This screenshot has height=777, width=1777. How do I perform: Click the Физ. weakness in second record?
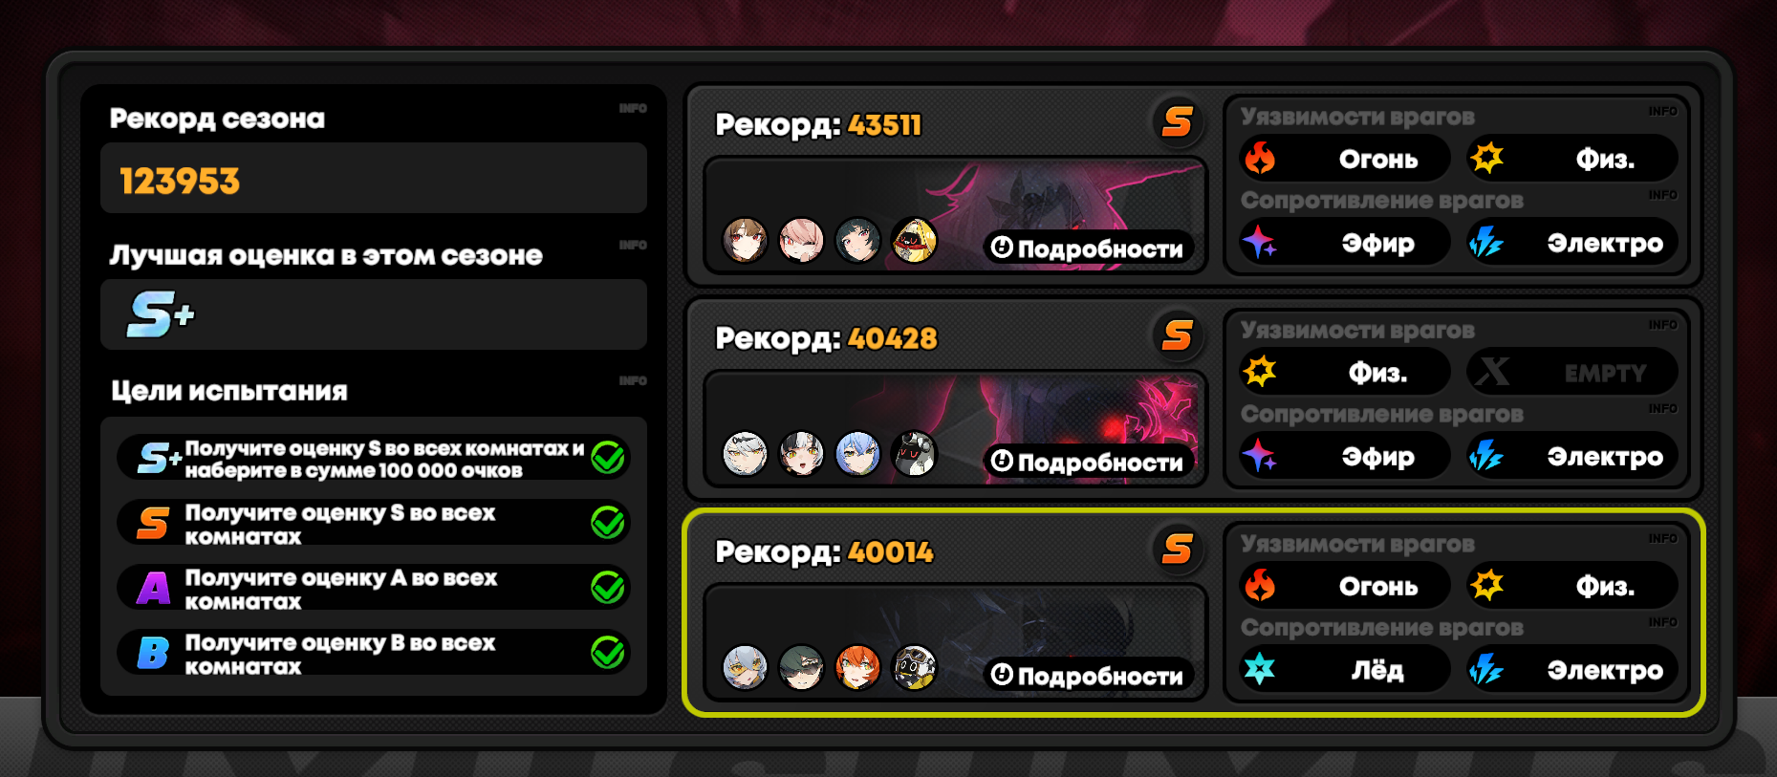tap(1346, 372)
